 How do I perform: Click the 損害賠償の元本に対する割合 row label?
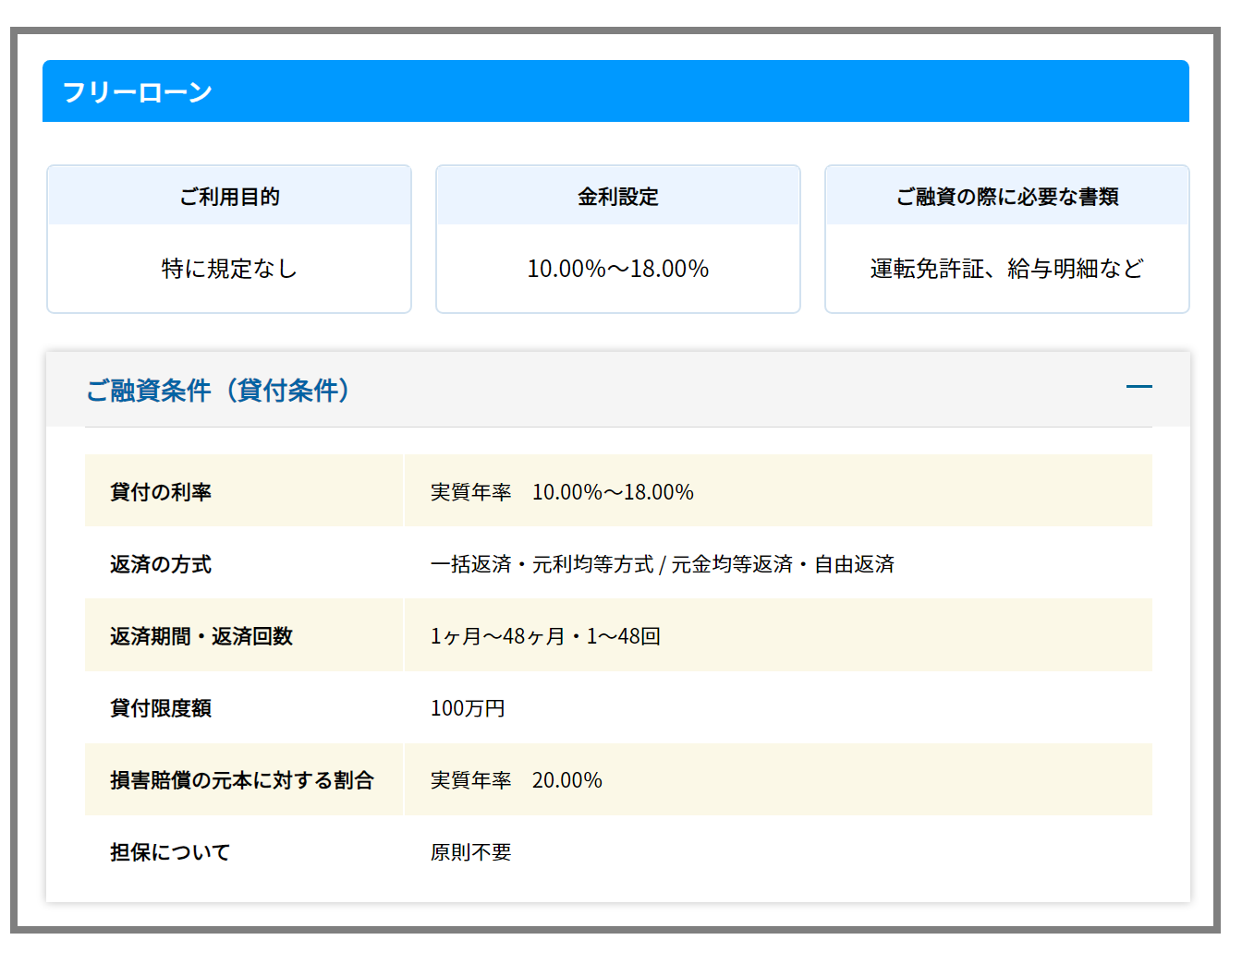(241, 780)
